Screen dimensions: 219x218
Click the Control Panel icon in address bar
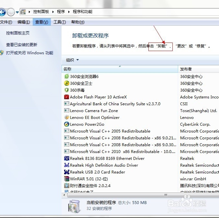coord(23,12)
